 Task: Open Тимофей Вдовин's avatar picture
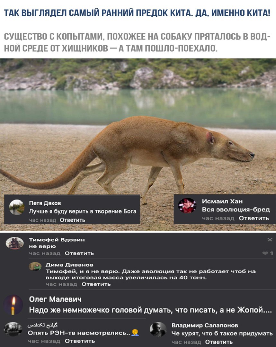pyautogui.click(x=14, y=243)
